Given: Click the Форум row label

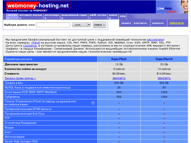Looking at the screenshot, I should [9, 128].
